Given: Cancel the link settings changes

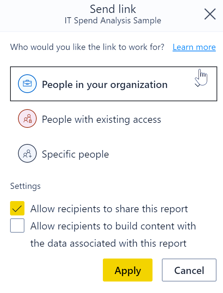Looking at the screenshot, I should tap(189, 270).
